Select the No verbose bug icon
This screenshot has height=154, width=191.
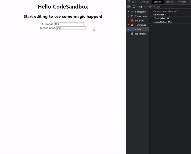point(132,34)
